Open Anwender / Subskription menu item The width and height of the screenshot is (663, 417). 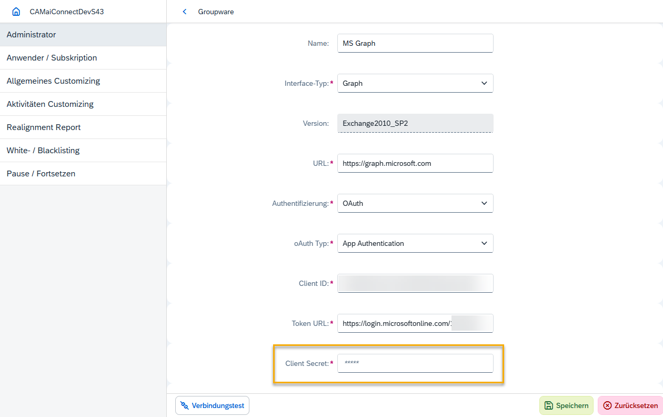83,58
